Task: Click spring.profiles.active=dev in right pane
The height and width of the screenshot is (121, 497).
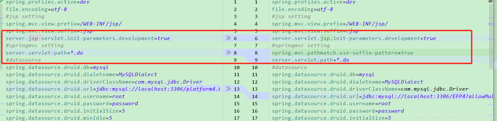Action: click(x=313, y=2)
